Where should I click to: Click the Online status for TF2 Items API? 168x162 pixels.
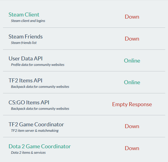coord(132,82)
